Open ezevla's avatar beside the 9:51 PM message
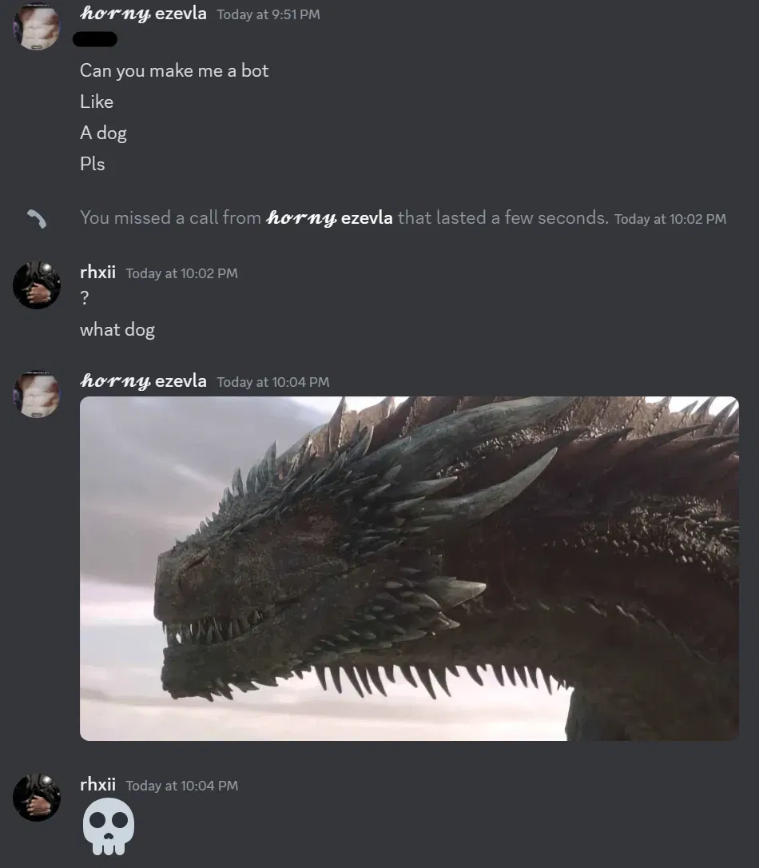The image size is (759, 868). pyautogui.click(x=37, y=26)
